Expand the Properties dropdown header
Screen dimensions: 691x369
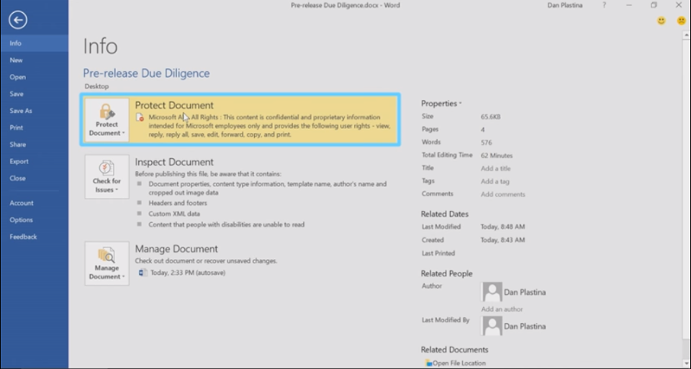pos(441,103)
